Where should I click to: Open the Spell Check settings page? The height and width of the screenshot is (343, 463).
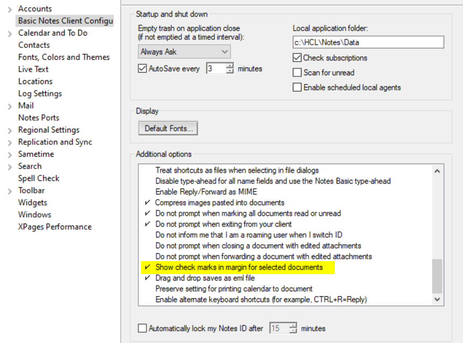[38, 178]
